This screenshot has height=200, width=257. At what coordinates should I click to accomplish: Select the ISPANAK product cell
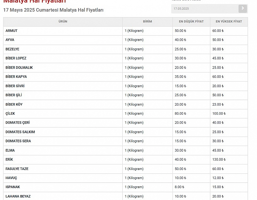(x=63, y=187)
